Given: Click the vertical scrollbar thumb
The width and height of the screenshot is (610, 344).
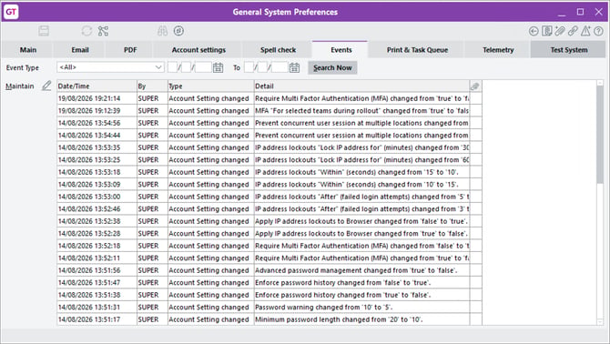Looking at the screenshot, I should (x=600, y=135).
